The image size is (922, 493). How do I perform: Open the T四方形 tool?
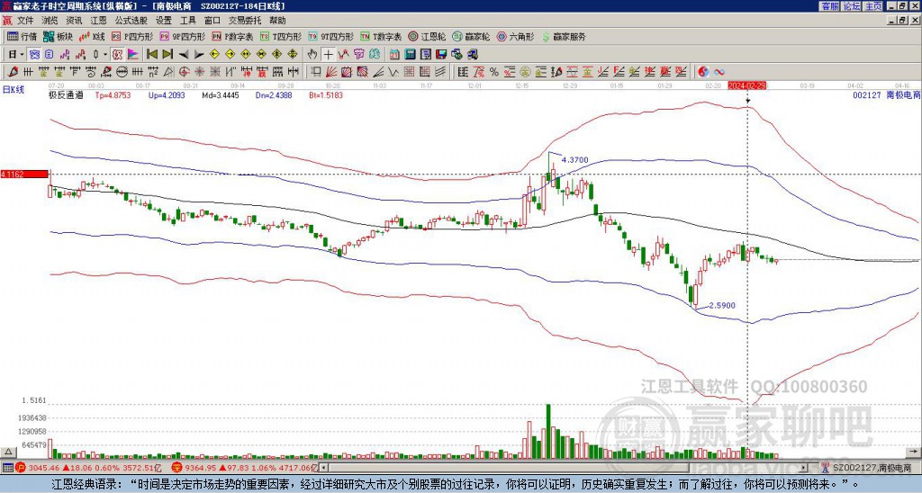pyautogui.click(x=281, y=36)
